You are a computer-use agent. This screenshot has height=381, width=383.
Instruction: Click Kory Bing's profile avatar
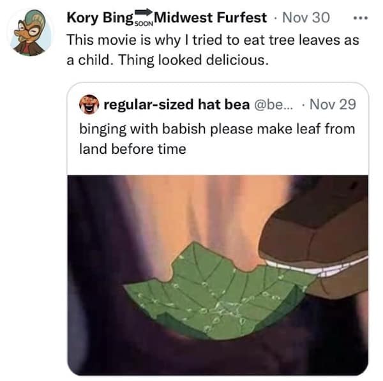pos(31,32)
